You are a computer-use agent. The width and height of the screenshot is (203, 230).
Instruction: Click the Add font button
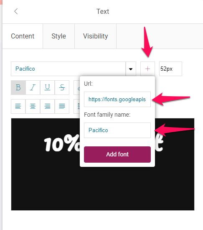pyautogui.click(x=117, y=154)
